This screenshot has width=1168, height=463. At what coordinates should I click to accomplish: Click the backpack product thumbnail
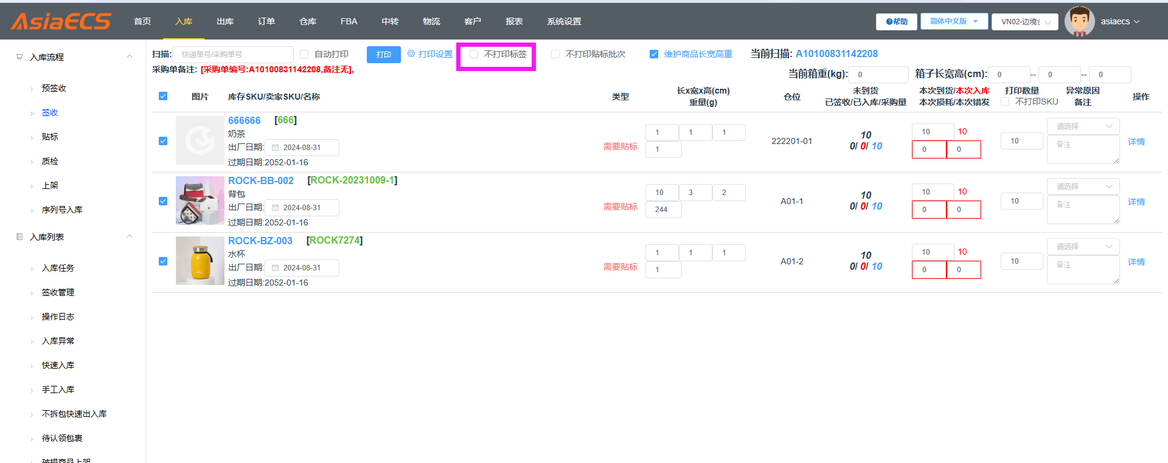[x=200, y=201]
